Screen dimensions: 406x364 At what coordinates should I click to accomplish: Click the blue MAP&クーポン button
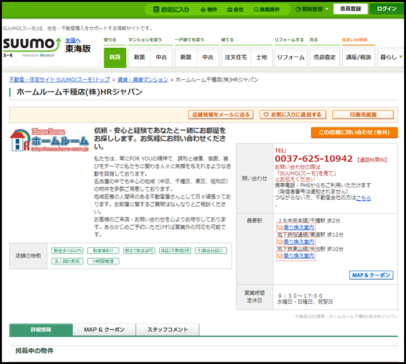(371, 275)
